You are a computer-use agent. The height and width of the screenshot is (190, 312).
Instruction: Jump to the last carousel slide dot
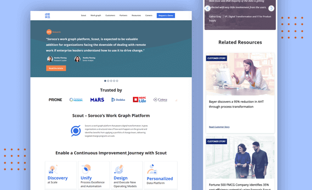click(x=117, y=81)
